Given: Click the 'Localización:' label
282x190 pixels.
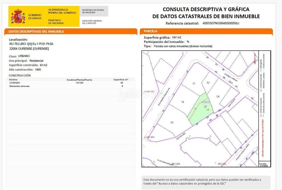Looking at the screenshot, I should point(18,39).
